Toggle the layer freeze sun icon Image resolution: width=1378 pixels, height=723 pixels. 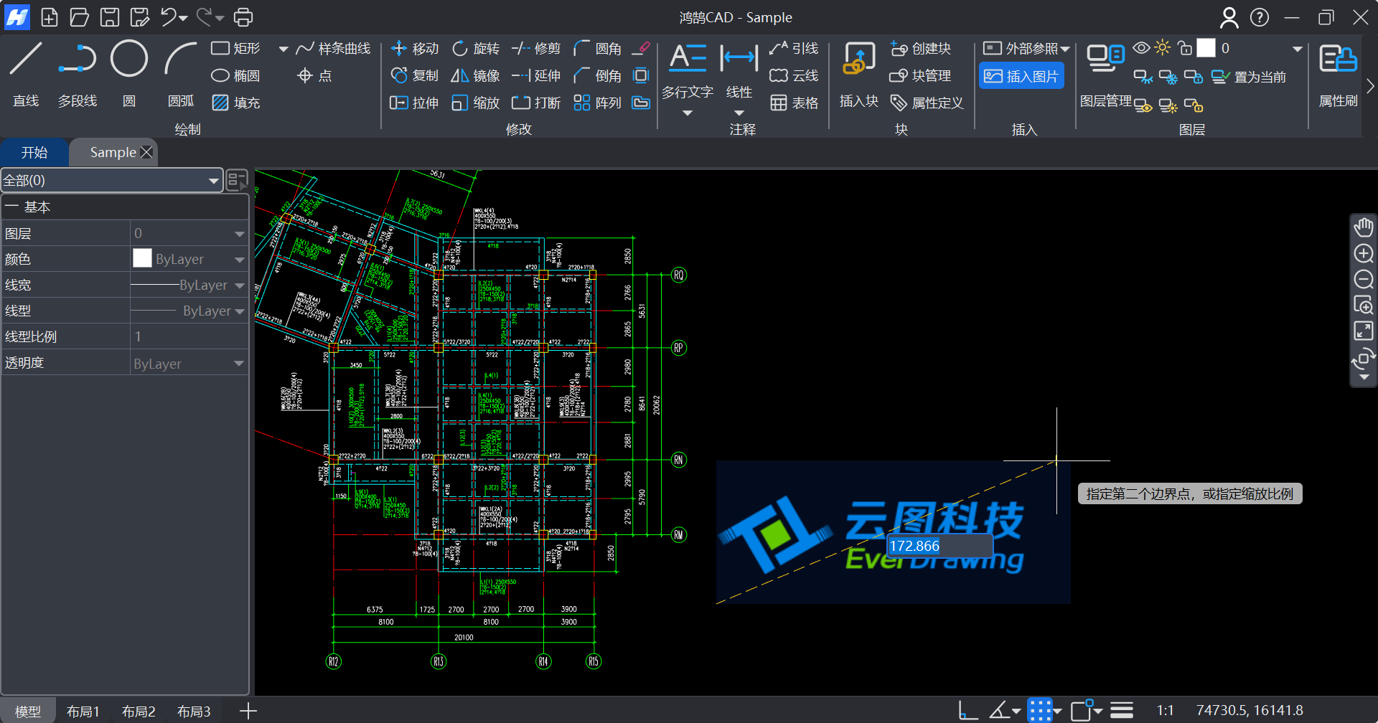tap(1163, 48)
